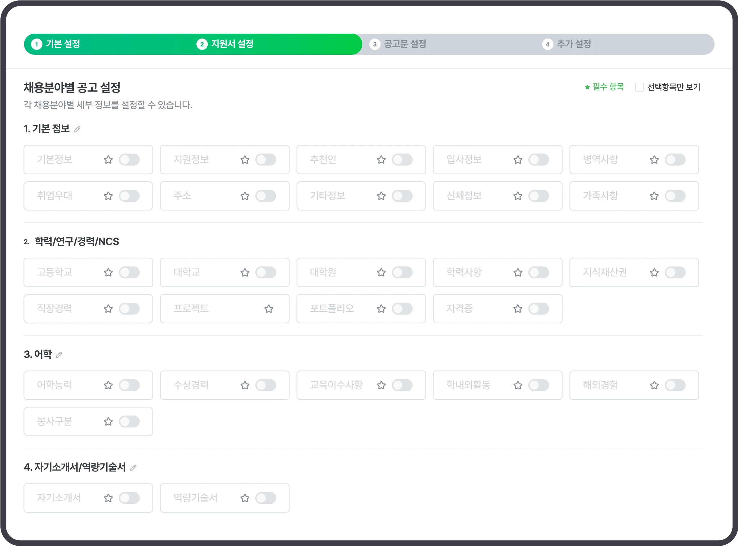Enable the 추천인 toggle switch
738x546 pixels.
click(x=402, y=160)
